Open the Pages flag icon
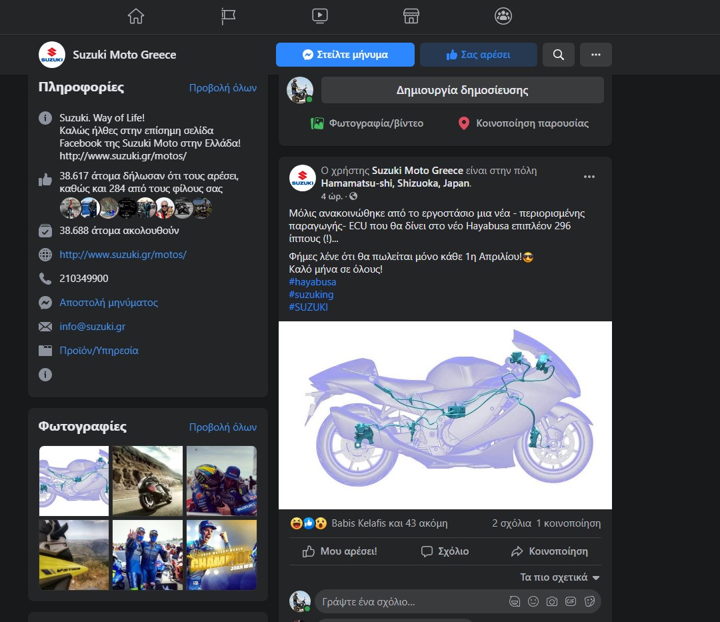720x622 pixels. coord(228,16)
